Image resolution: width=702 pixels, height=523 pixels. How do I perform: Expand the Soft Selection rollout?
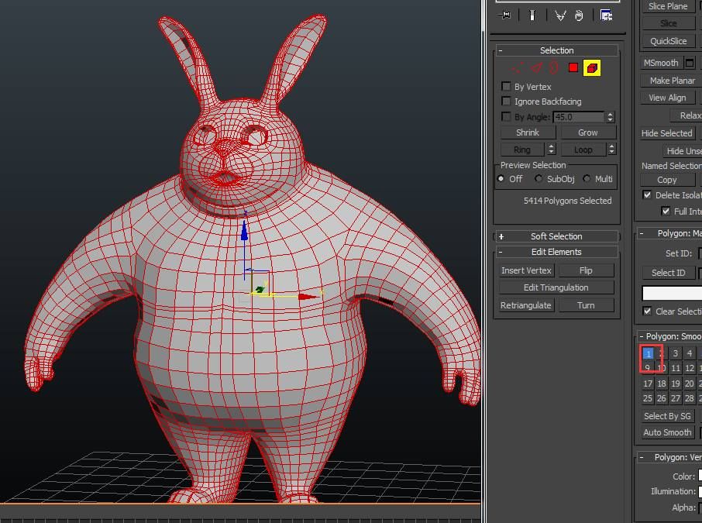[556, 236]
